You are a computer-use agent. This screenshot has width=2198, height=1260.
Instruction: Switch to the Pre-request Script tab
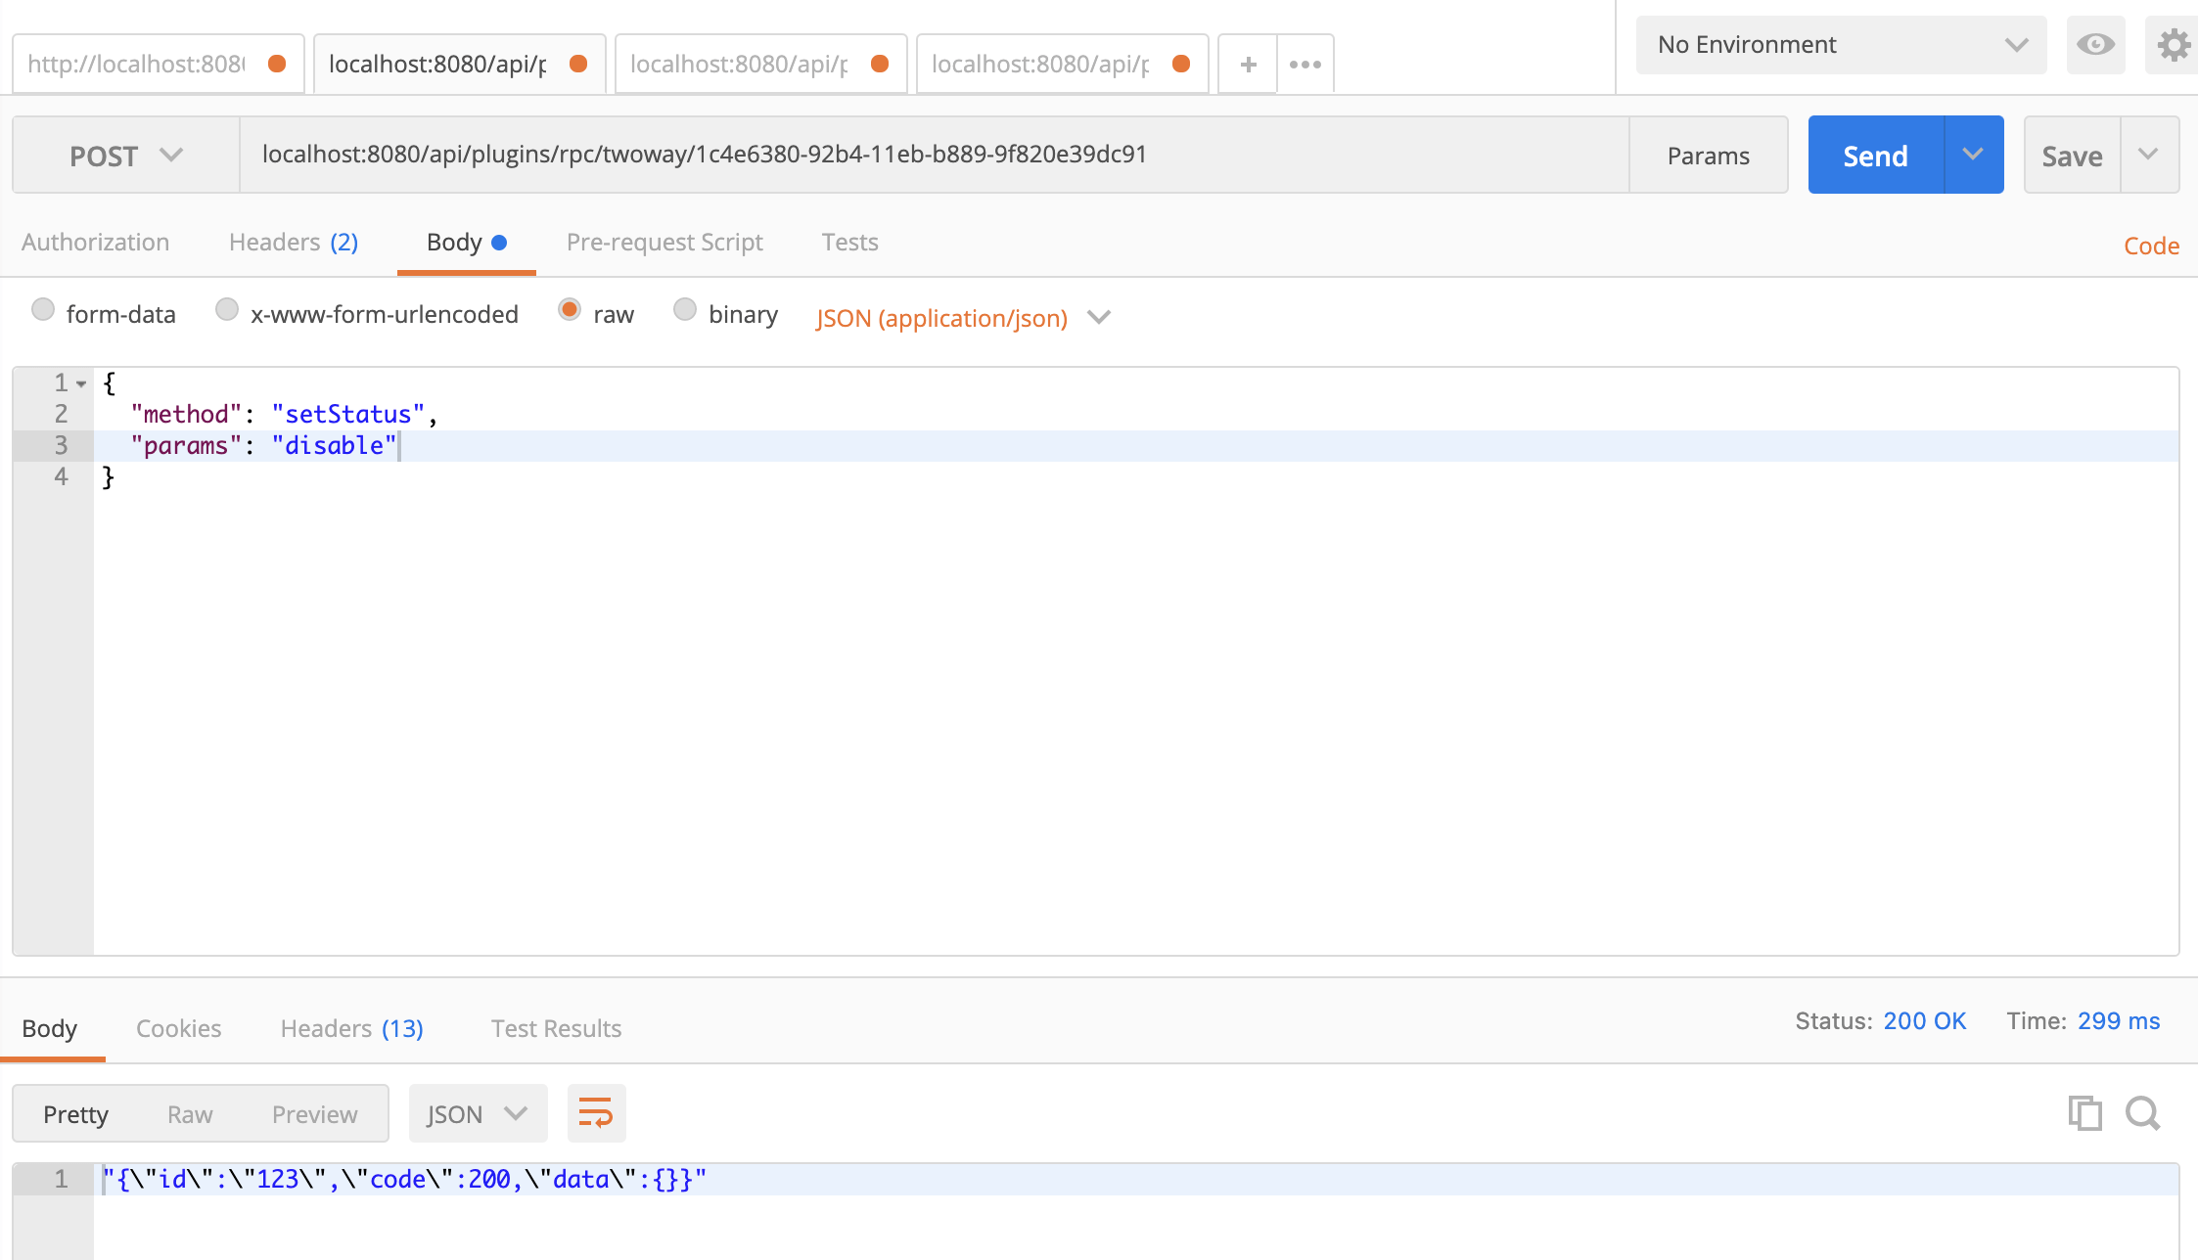pyautogui.click(x=664, y=242)
